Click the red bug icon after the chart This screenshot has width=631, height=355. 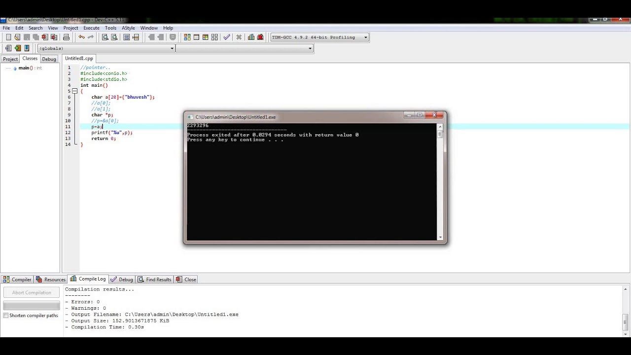tap(260, 37)
